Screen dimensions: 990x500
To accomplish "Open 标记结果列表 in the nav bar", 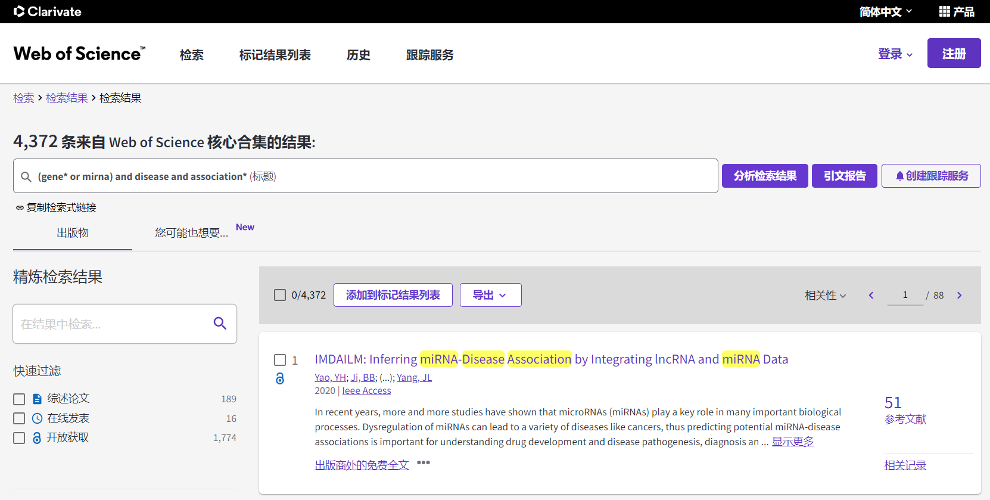I will pos(275,55).
